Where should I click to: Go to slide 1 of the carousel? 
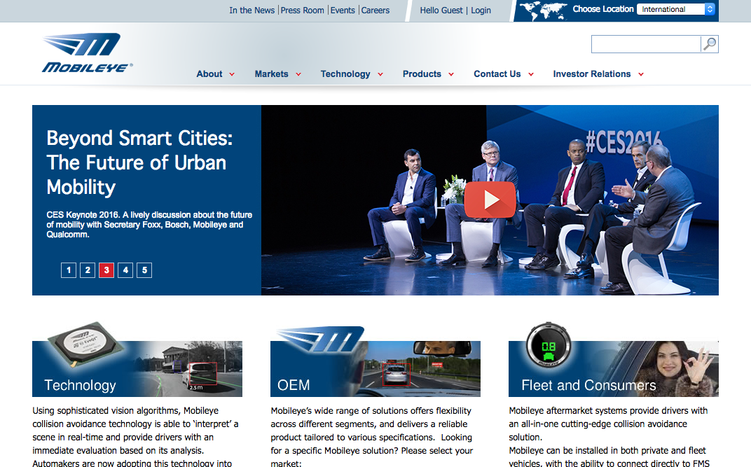tap(69, 270)
